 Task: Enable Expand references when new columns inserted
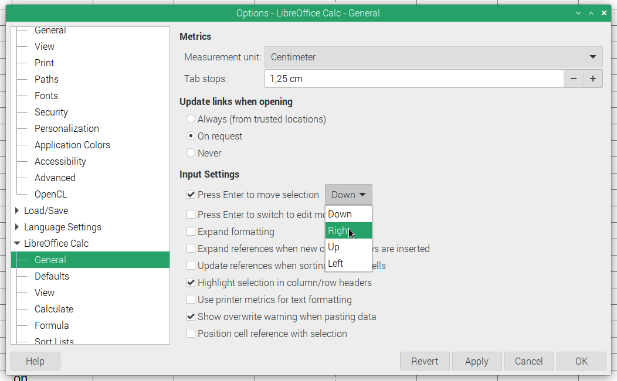click(191, 249)
